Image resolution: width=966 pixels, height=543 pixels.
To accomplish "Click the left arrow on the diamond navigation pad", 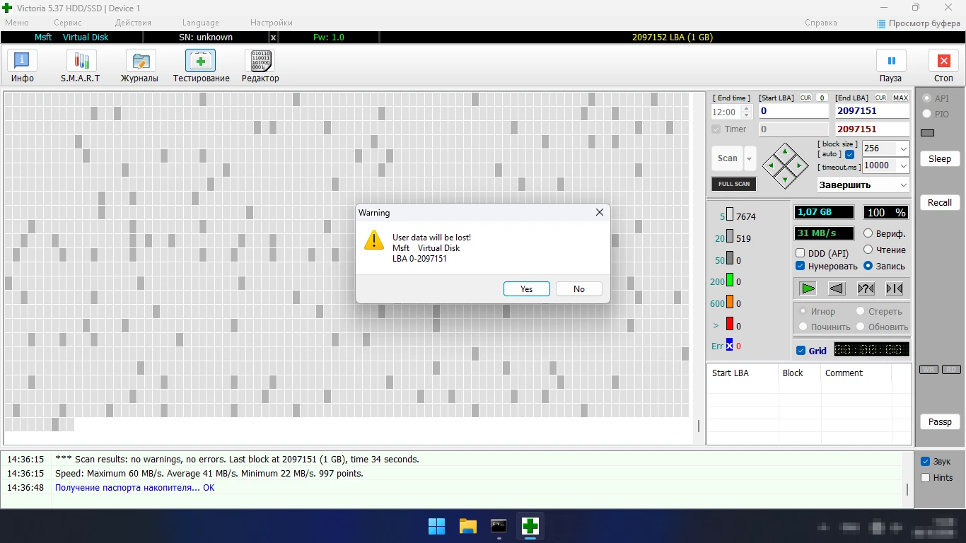I will (772, 165).
